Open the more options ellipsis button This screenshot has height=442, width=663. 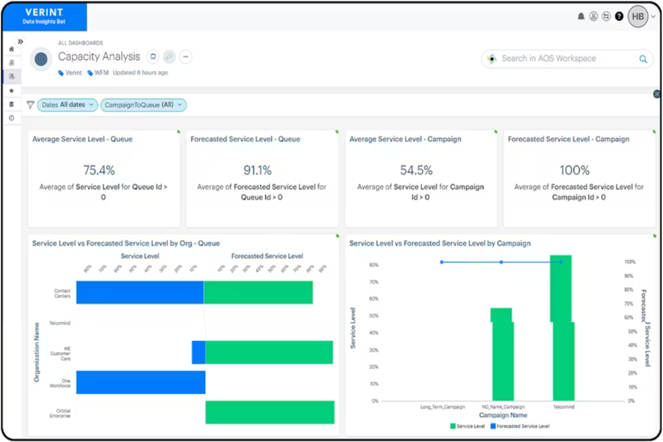[x=186, y=57]
